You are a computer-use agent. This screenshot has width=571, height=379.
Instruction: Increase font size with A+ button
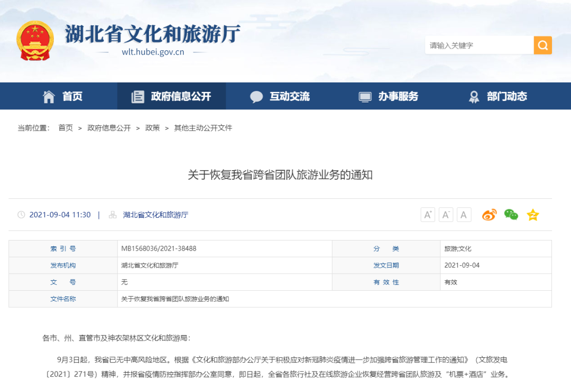428,215
